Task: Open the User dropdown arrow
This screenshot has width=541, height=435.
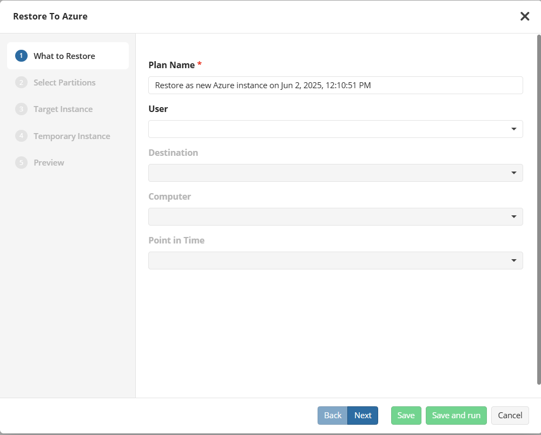Action: click(513, 129)
